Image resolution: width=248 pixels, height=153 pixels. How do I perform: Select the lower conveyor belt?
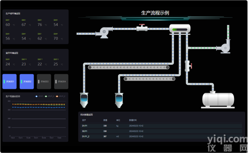tap(150, 79)
